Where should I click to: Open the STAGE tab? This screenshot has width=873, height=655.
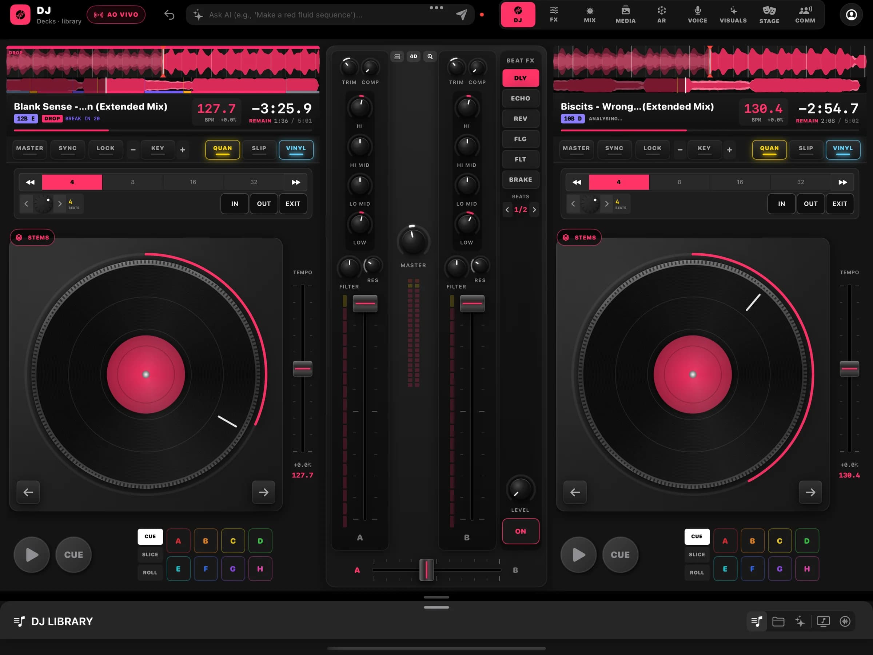point(769,15)
